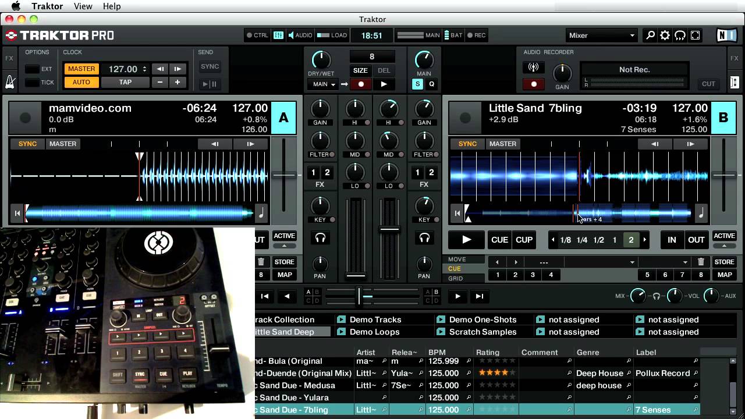Adjust the crossfader

359,296
